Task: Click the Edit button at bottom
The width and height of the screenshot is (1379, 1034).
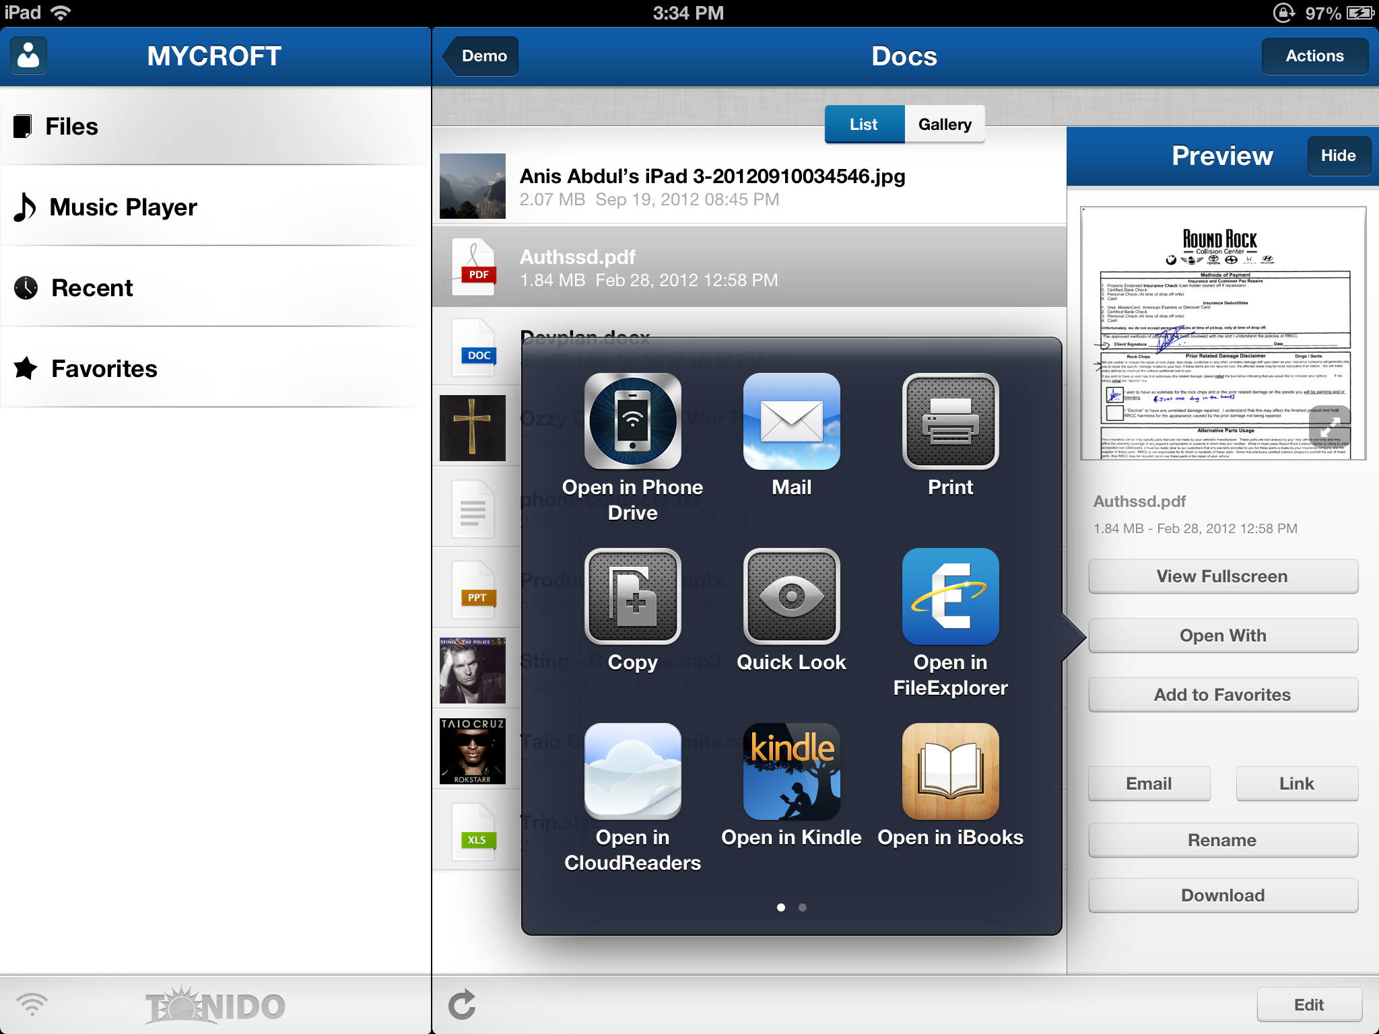Action: pos(1309,1004)
